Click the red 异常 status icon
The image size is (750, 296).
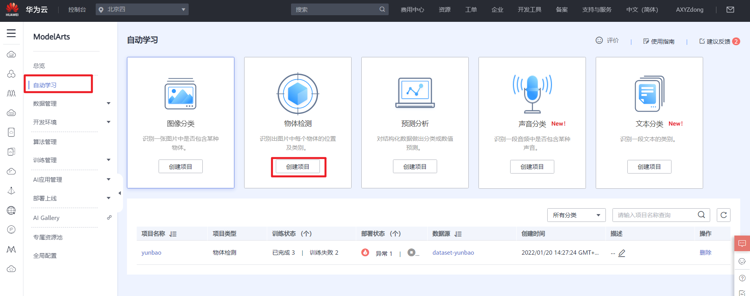365,253
